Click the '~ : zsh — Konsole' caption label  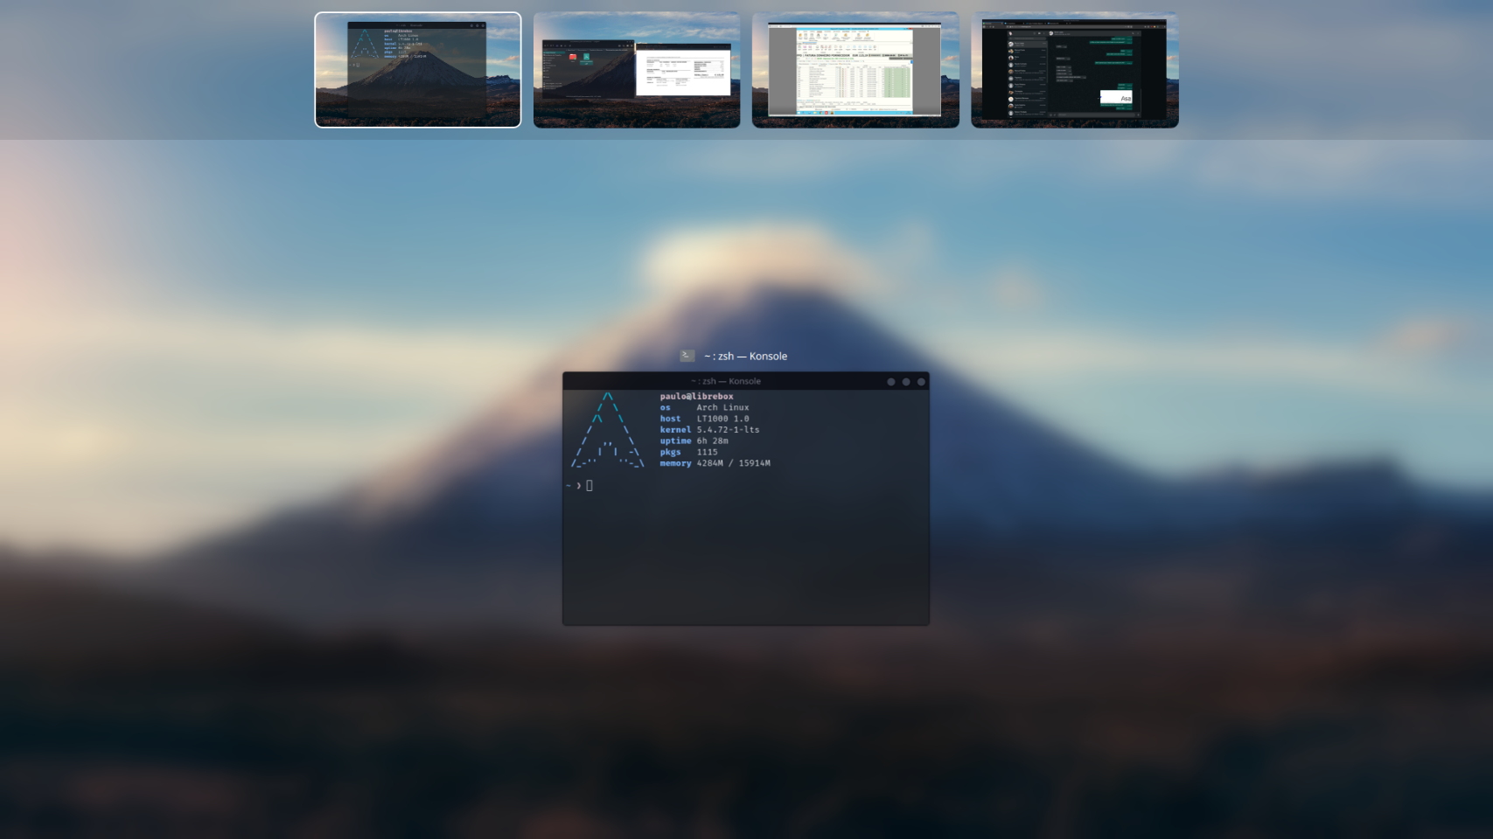[745, 356]
